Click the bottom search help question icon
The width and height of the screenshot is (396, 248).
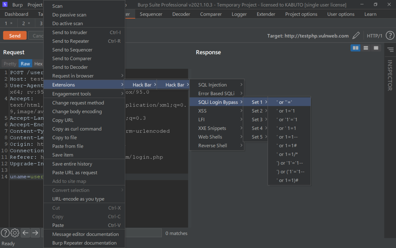(x=5, y=233)
